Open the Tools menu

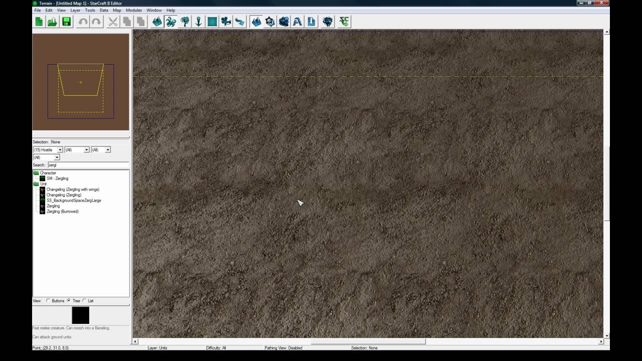tap(90, 10)
